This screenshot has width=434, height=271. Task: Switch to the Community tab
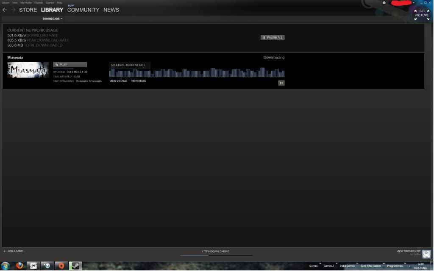tap(83, 10)
